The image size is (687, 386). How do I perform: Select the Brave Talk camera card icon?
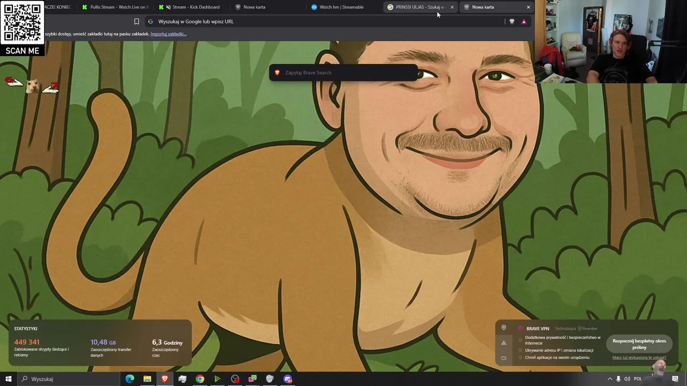tap(503, 358)
